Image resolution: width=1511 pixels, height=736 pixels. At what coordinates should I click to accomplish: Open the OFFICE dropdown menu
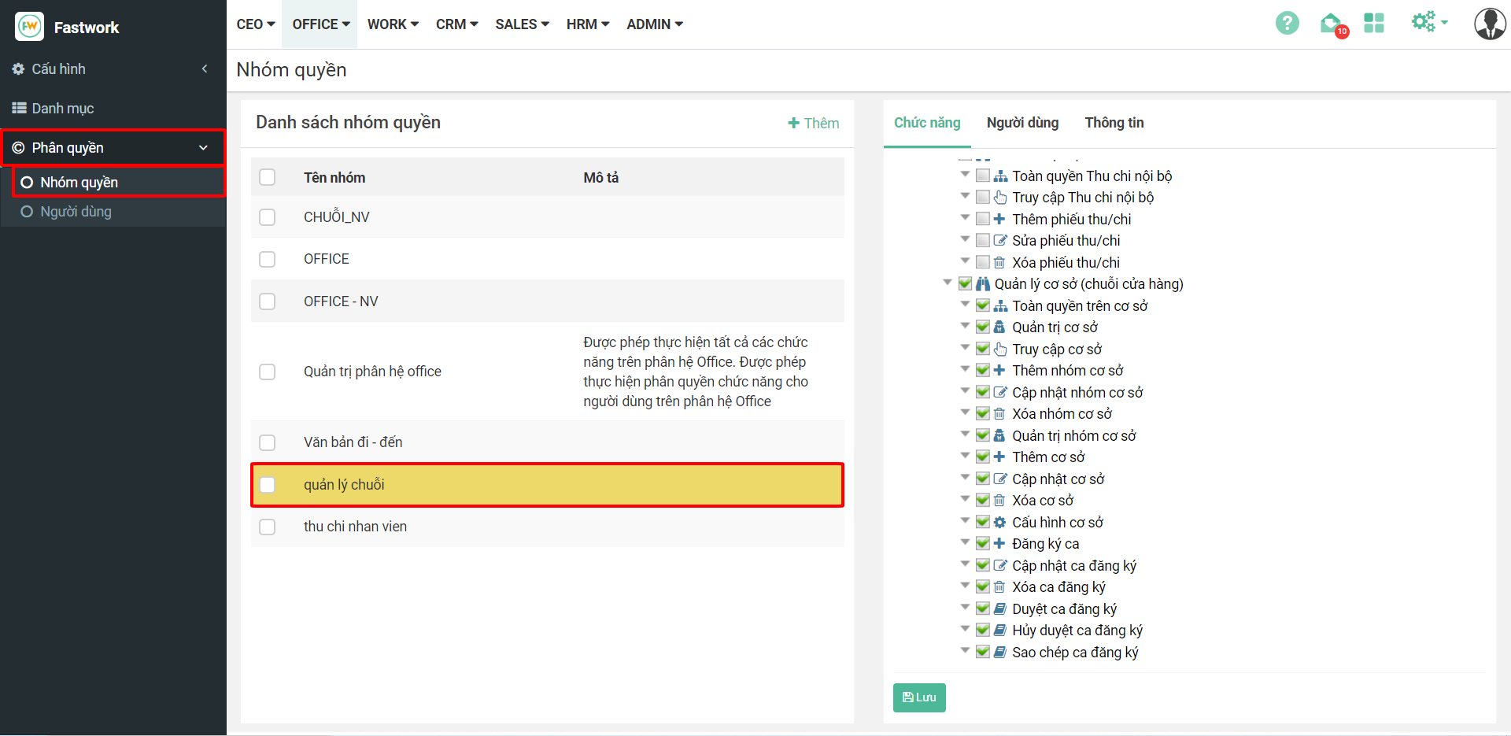point(321,24)
